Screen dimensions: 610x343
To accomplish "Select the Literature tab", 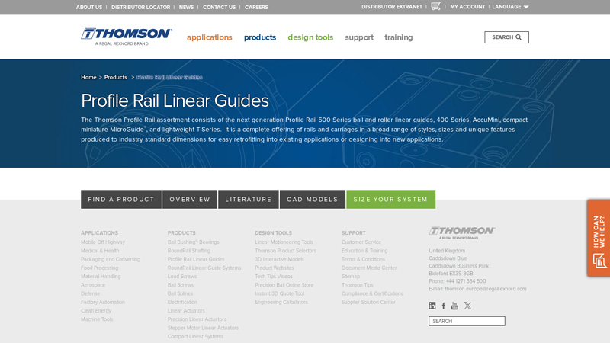I will (x=249, y=200).
